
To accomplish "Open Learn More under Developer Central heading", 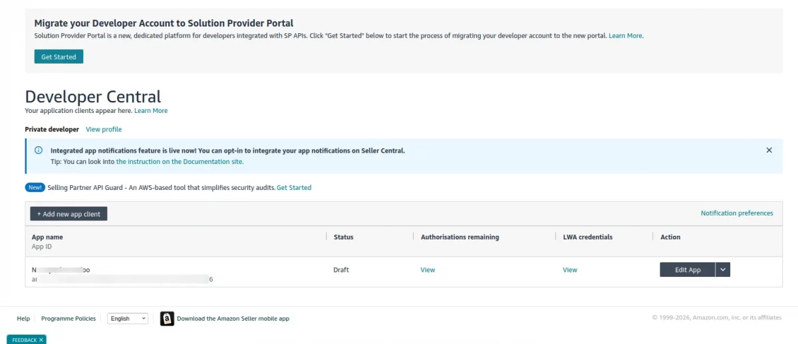I will [151, 111].
